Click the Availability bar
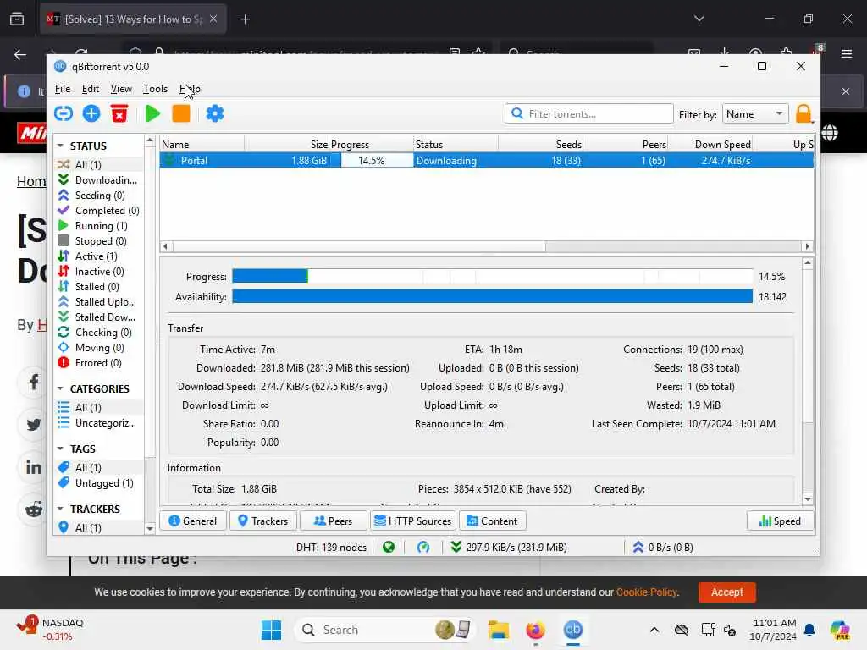867x650 pixels. [x=492, y=297]
